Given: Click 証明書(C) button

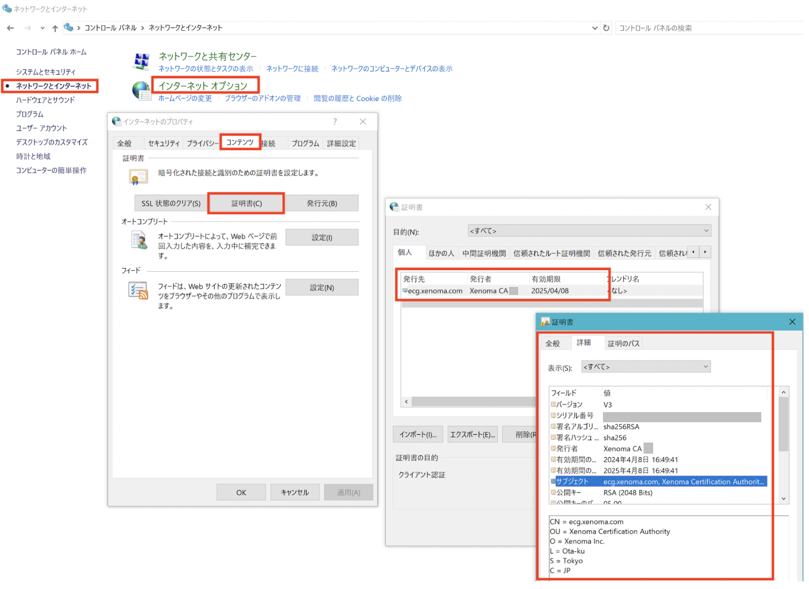Looking at the screenshot, I should (x=247, y=204).
